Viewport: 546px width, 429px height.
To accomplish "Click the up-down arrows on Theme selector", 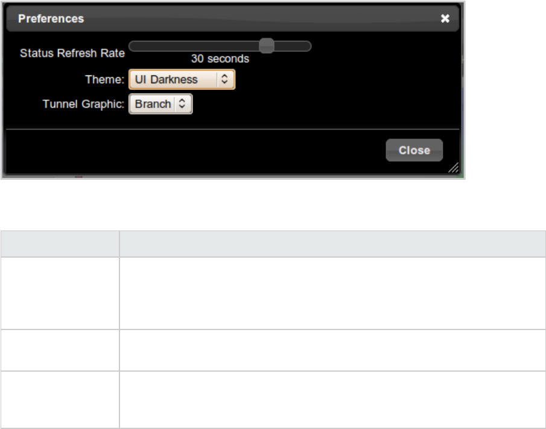I will pyautogui.click(x=224, y=79).
